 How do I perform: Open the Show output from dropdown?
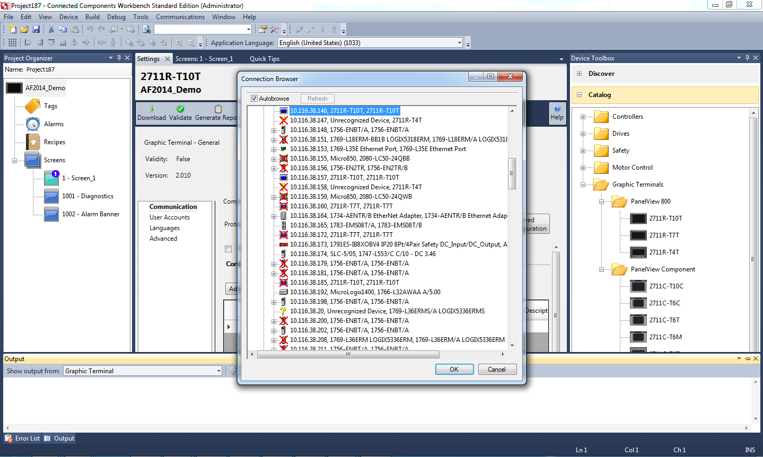pos(218,371)
